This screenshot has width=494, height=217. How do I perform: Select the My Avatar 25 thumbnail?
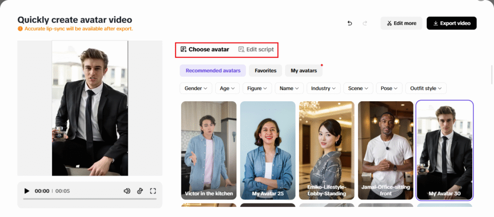(x=268, y=150)
